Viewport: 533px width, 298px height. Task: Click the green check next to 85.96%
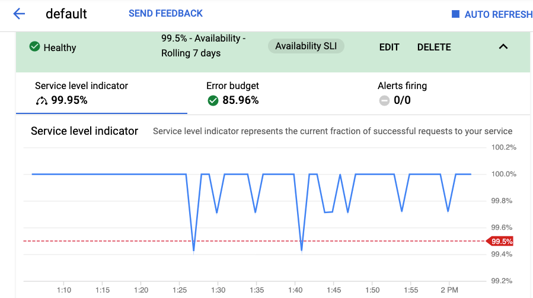tap(213, 101)
